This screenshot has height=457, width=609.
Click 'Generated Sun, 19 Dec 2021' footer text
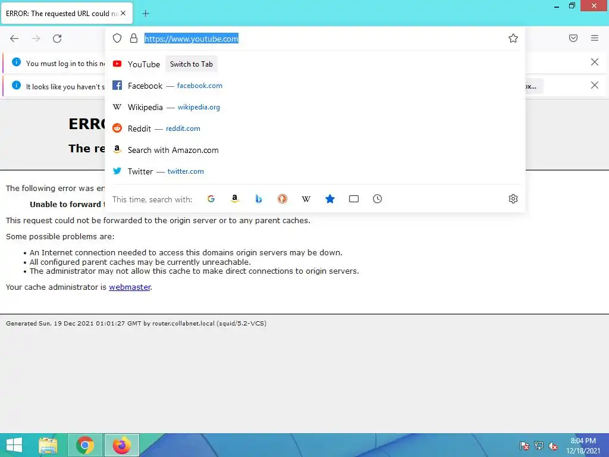136,323
